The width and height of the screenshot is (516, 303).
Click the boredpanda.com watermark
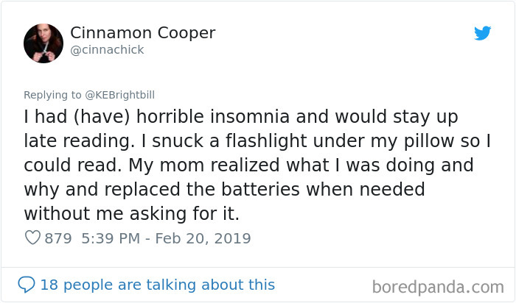click(x=438, y=285)
